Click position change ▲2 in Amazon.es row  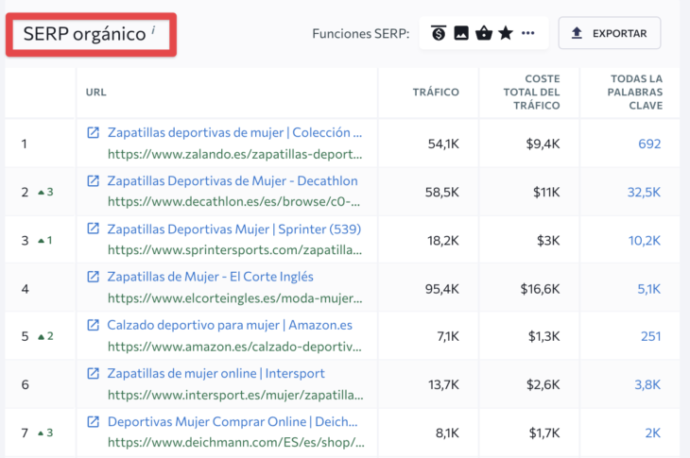pos(45,336)
